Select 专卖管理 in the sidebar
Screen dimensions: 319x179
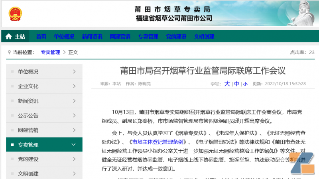[x=44, y=145]
